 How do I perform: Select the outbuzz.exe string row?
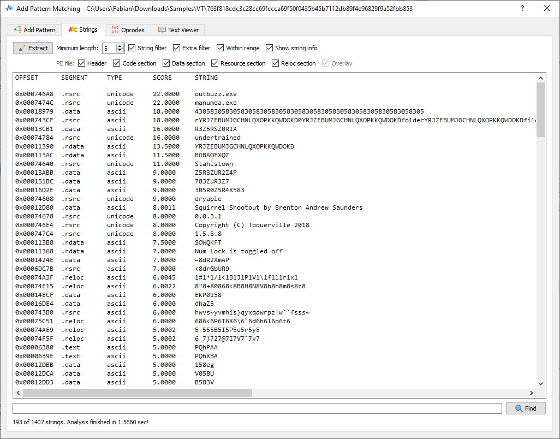(216, 94)
